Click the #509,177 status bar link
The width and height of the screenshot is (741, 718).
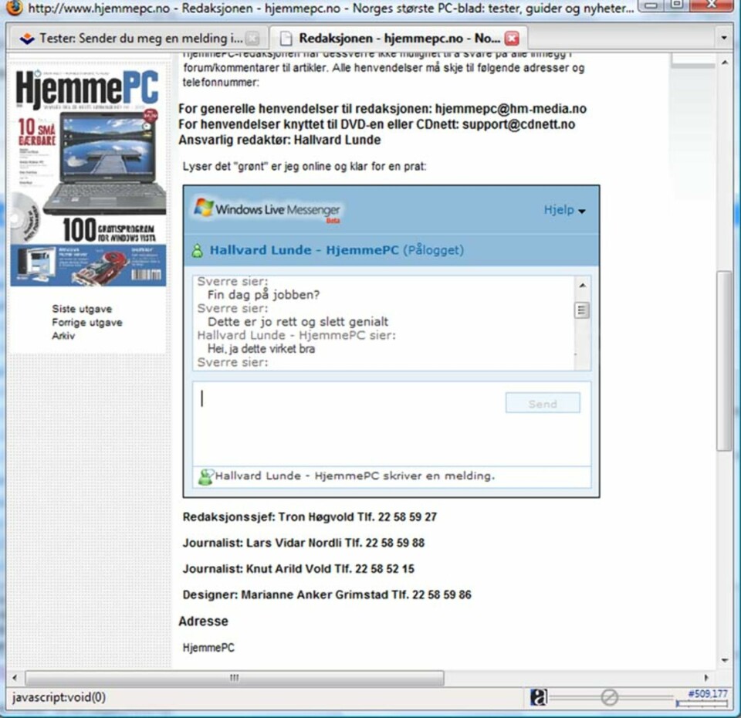pos(708,693)
